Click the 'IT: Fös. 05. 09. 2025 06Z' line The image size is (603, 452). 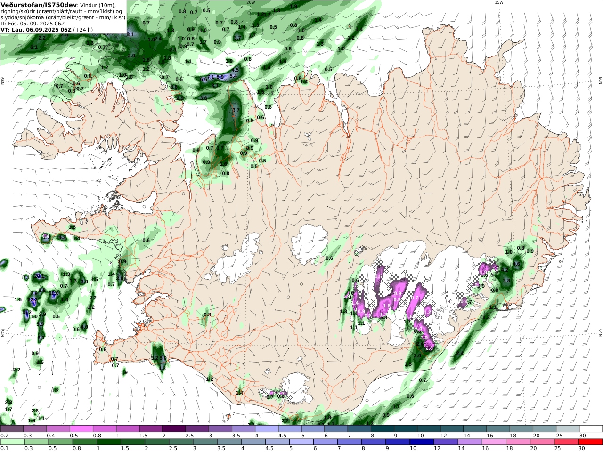(33, 24)
